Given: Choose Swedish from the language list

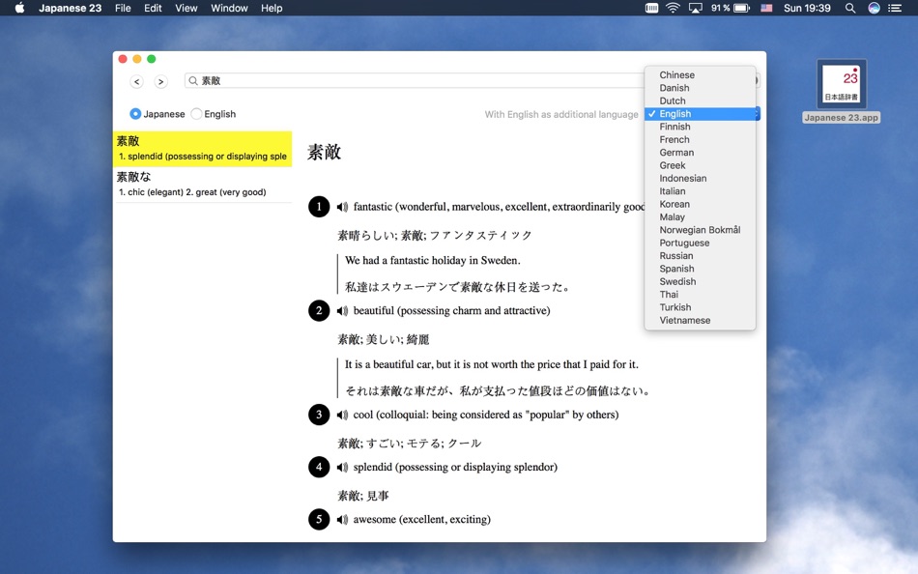Looking at the screenshot, I should click(x=701, y=281).
